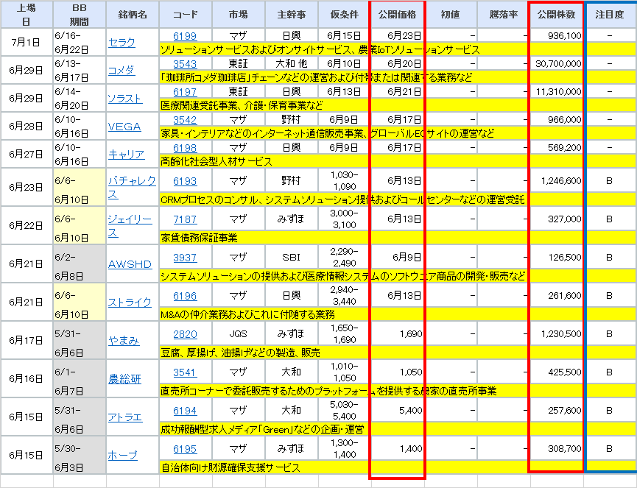Click the 主幹事 column header
637x488 pixels.
(x=292, y=14)
